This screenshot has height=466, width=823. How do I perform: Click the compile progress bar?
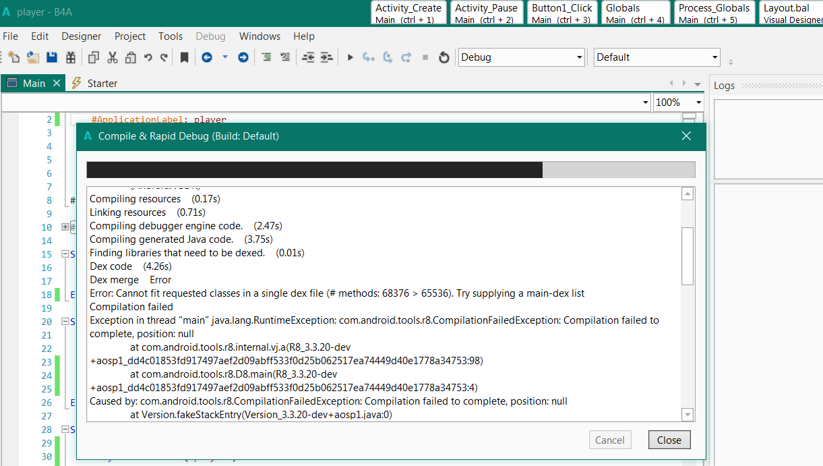[391, 170]
